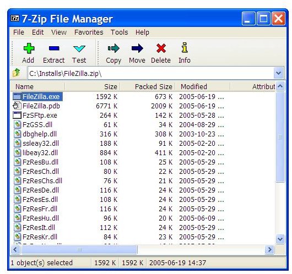Click the yellow Info icon
This screenshot has height=274, width=292.
185,47
